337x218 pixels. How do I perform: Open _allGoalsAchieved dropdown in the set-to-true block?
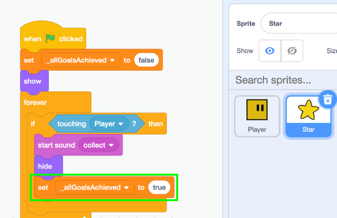pyautogui.click(x=127, y=187)
